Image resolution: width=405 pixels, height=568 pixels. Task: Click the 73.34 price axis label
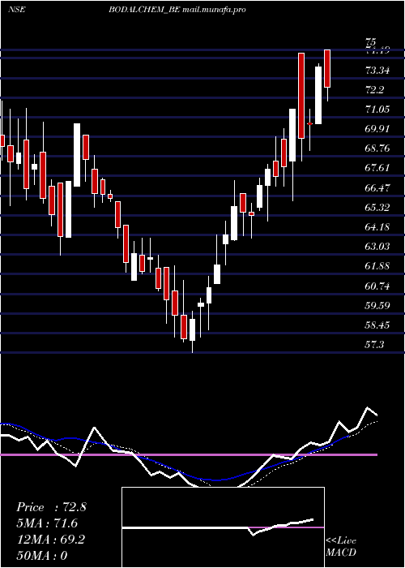coord(378,70)
